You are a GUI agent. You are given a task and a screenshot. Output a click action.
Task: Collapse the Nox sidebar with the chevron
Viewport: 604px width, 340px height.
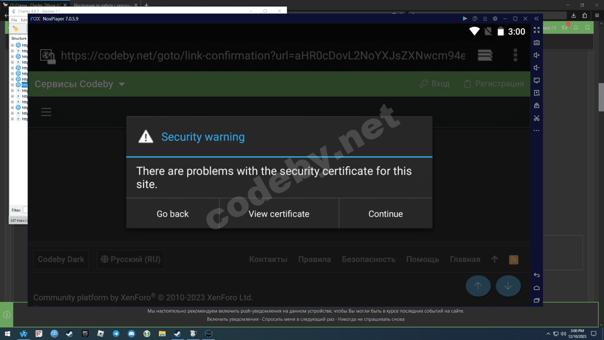click(x=536, y=18)
